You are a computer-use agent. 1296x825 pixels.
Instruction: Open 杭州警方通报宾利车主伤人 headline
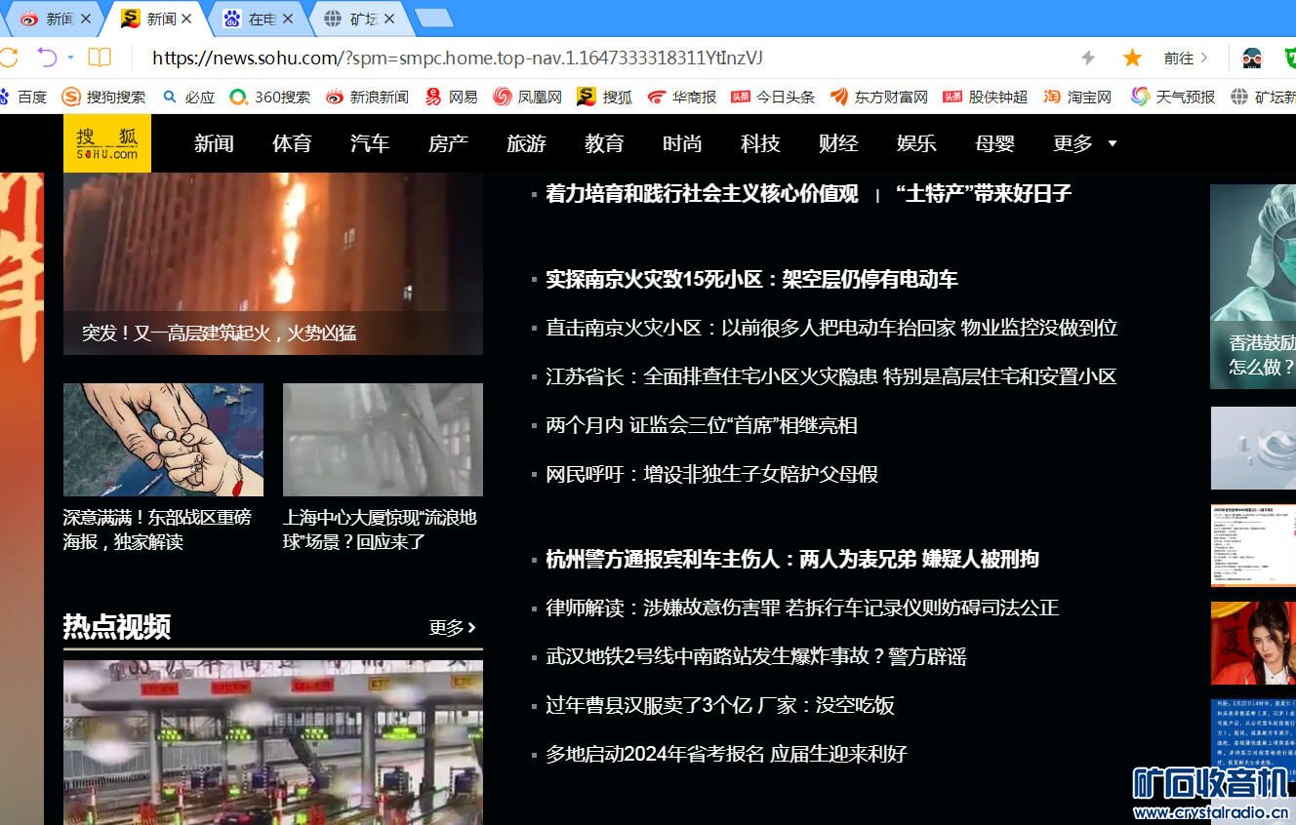pos(792,559)
